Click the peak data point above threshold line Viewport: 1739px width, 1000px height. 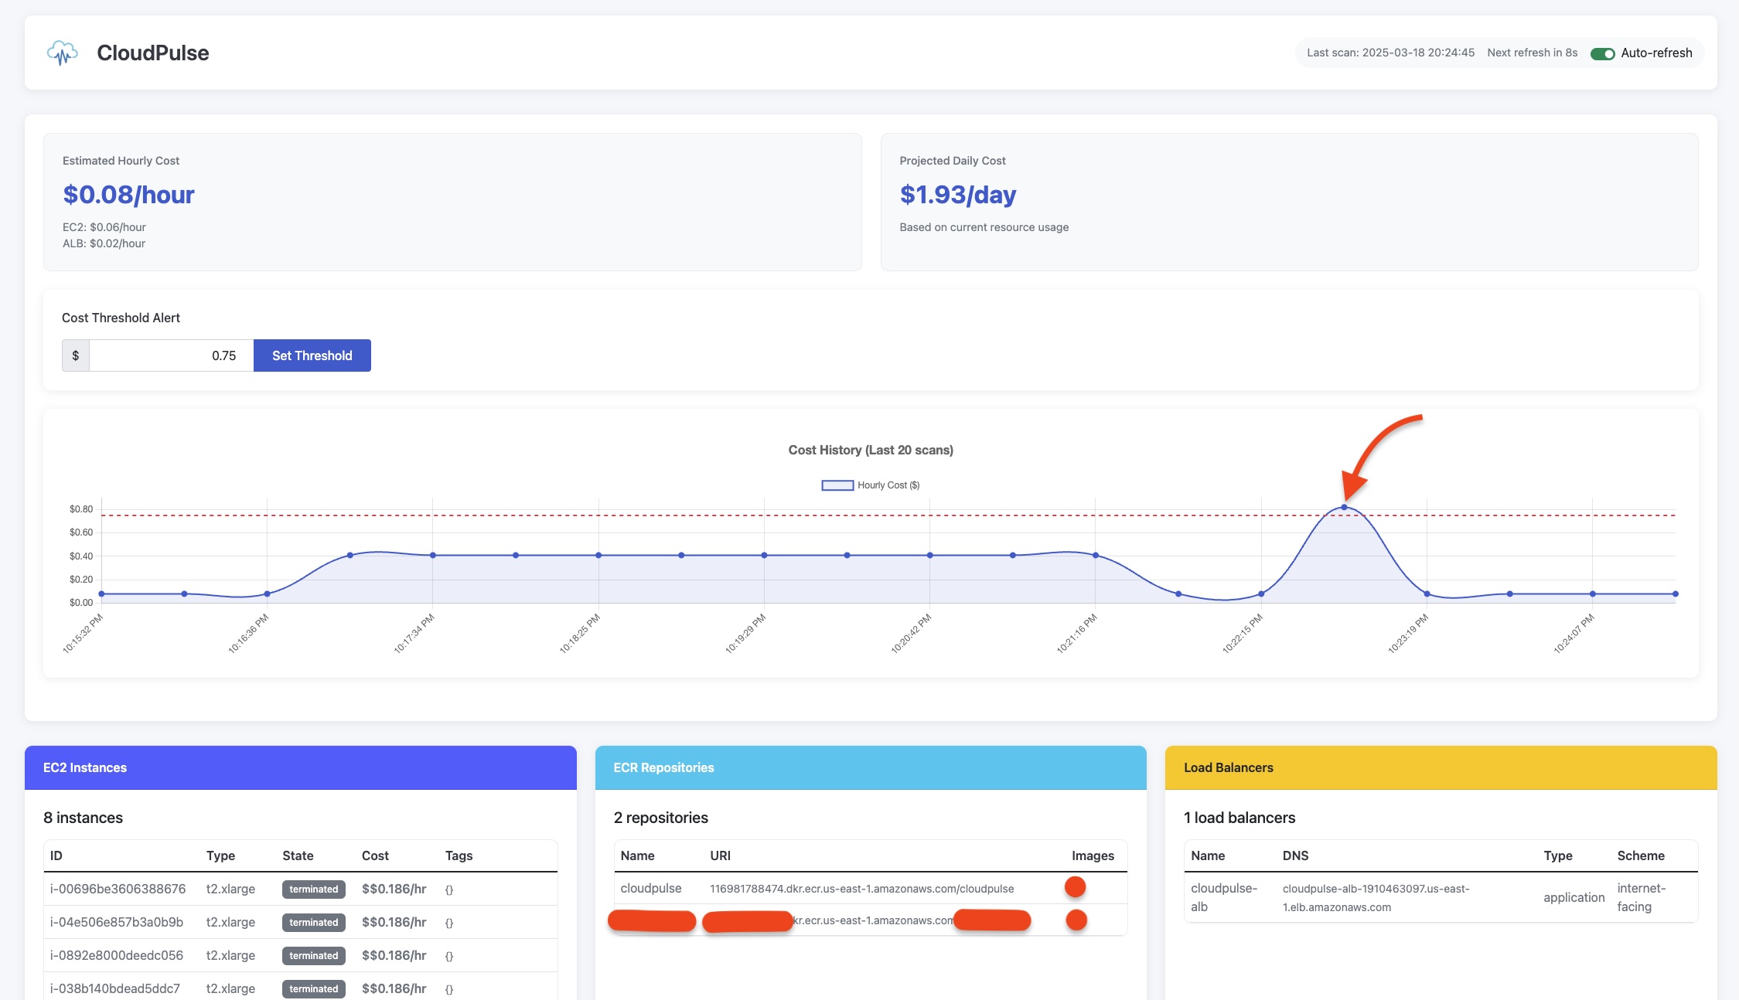(x=1344, y=507)
